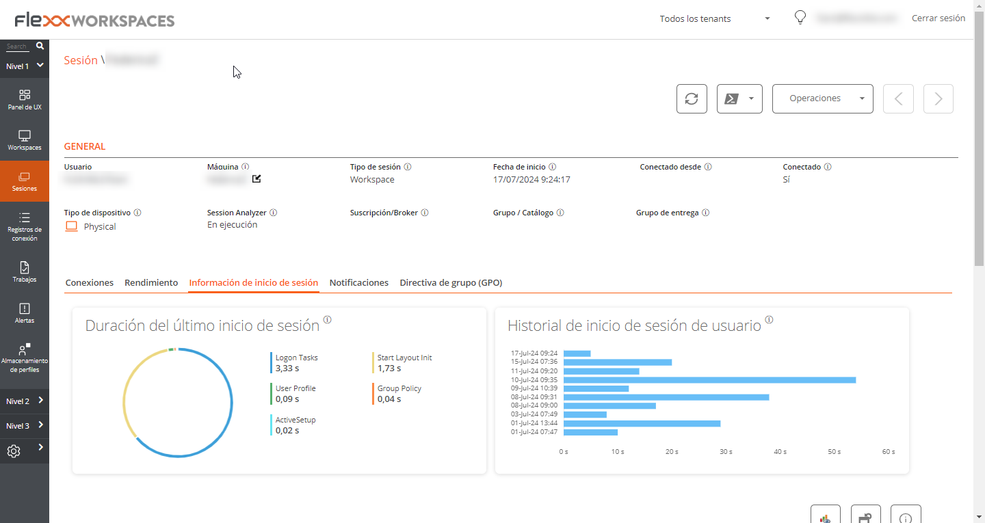
Task: Click the Group Policy legend entry
Action: pyautogui.click(x=398, y=394)
